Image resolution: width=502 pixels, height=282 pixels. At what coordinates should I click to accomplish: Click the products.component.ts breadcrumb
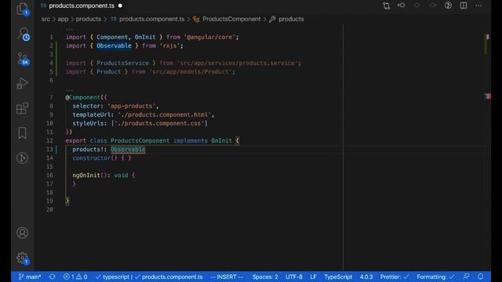151,19
